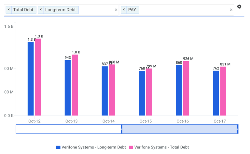Click the highlighted range selection area
The height and width of the screenshot is (154, 250).
point(179,129)
